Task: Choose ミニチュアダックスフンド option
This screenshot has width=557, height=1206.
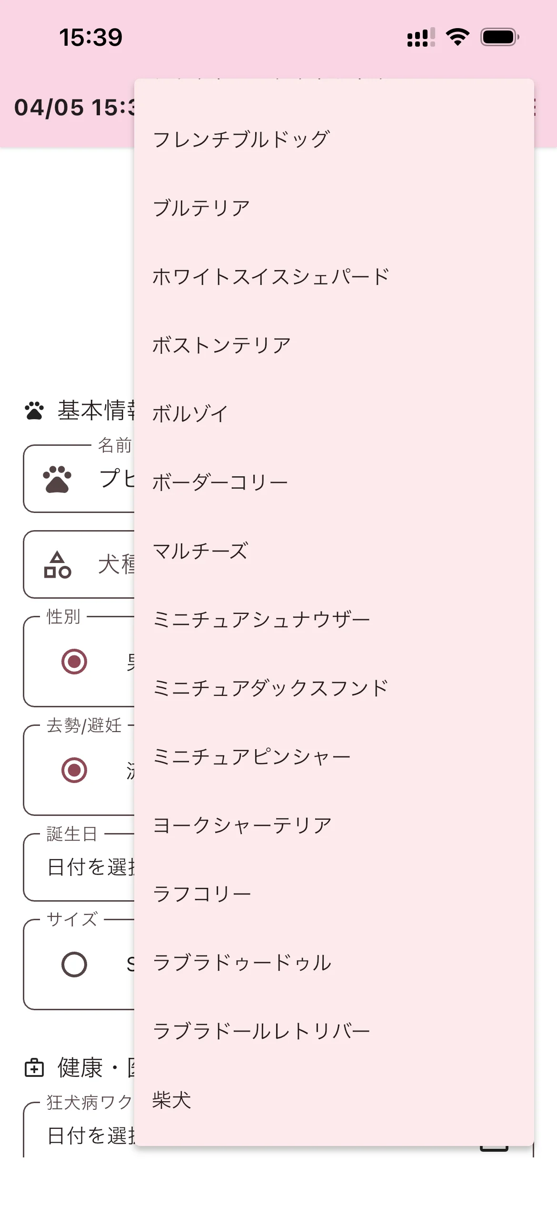Action: [270, 688]
